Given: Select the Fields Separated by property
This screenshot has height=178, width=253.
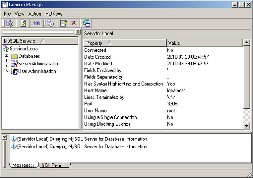Looking at the screenshot, I should coord(163,77).
